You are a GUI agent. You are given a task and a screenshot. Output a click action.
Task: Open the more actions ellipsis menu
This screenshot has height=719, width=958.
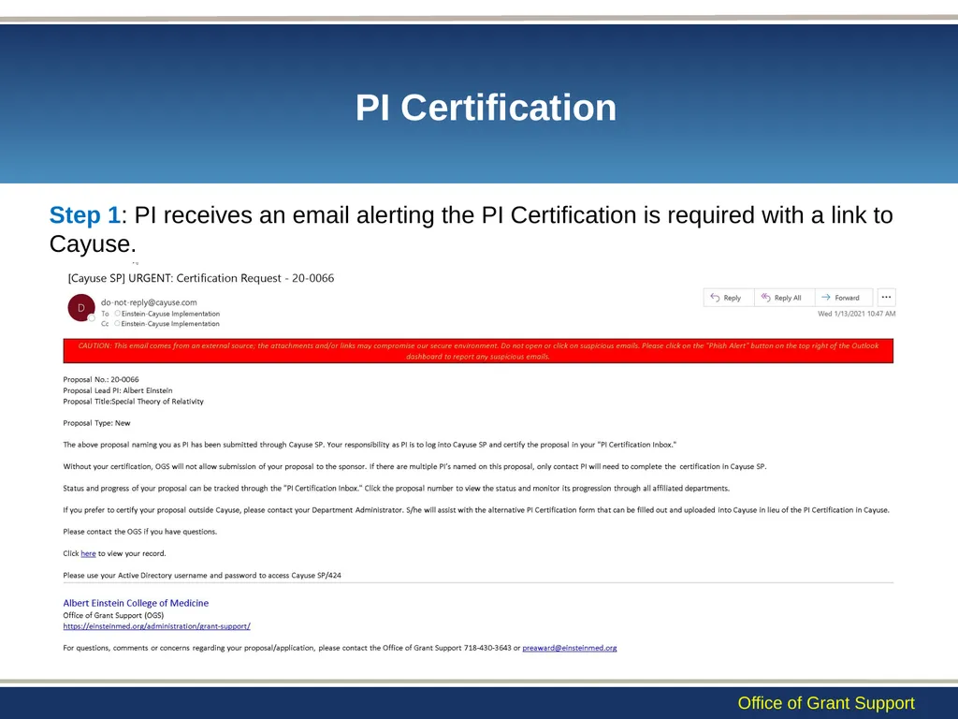point(887,298)
